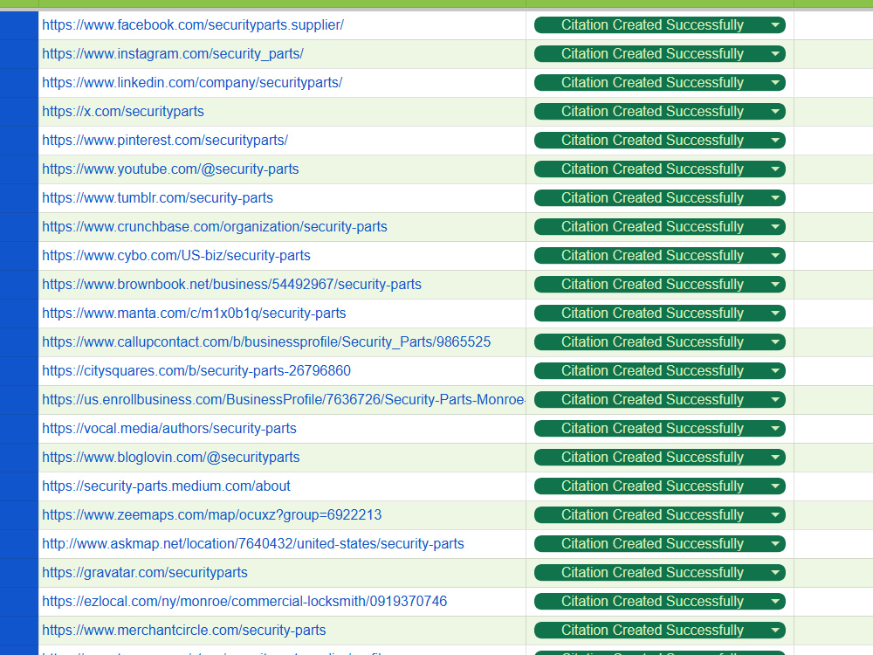Image resolution: width=873 pixels, height=655 pixels.
Task: Expand status dropdown arrow in youtube row
Action: coord(775,169)
